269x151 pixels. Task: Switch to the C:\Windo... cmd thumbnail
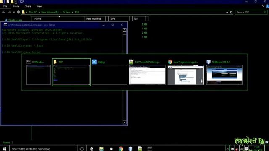click(39, 72)
